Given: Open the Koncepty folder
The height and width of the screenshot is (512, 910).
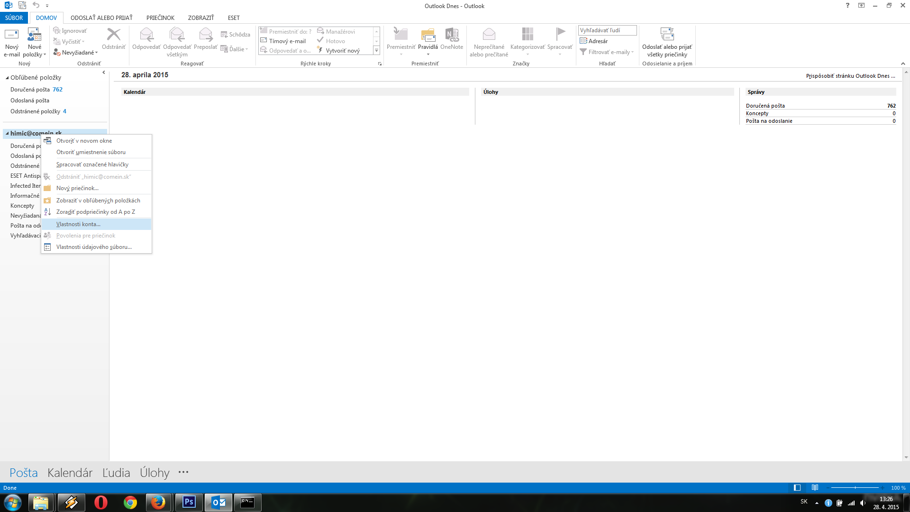Looking at the screenshot, I should [x=22, y=206].
